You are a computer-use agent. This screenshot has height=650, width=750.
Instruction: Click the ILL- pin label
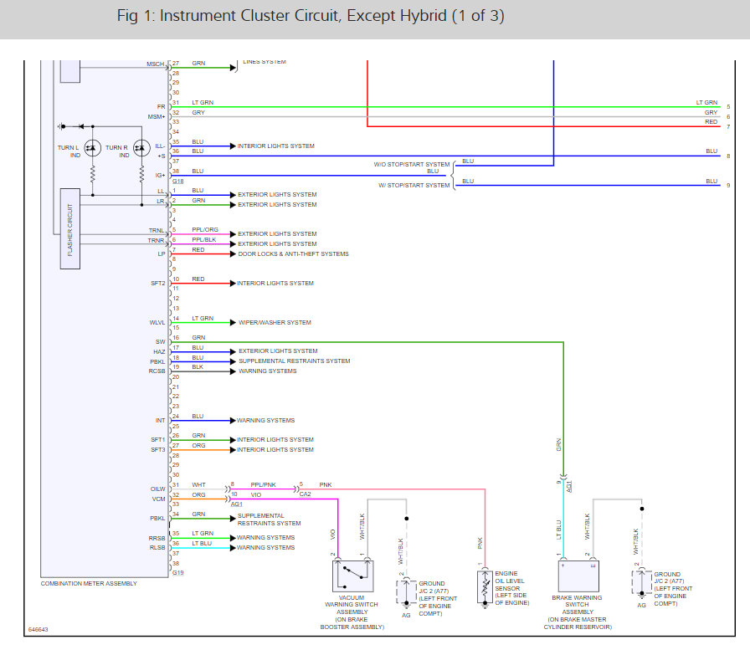point(160,146)
